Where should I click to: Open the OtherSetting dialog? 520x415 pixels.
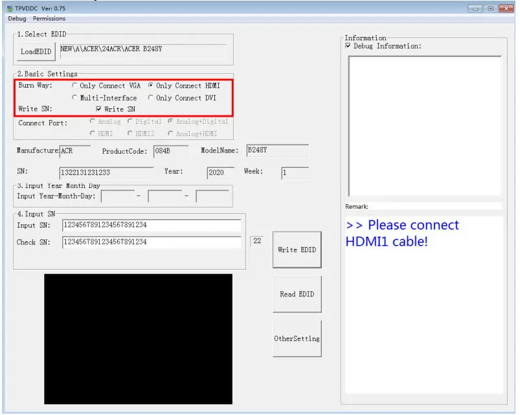click(x=297, y=338)
